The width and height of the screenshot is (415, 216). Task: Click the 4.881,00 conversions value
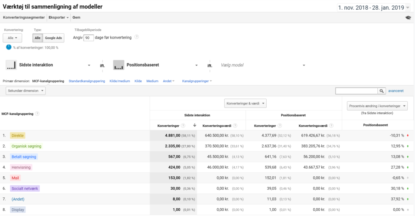173,135
